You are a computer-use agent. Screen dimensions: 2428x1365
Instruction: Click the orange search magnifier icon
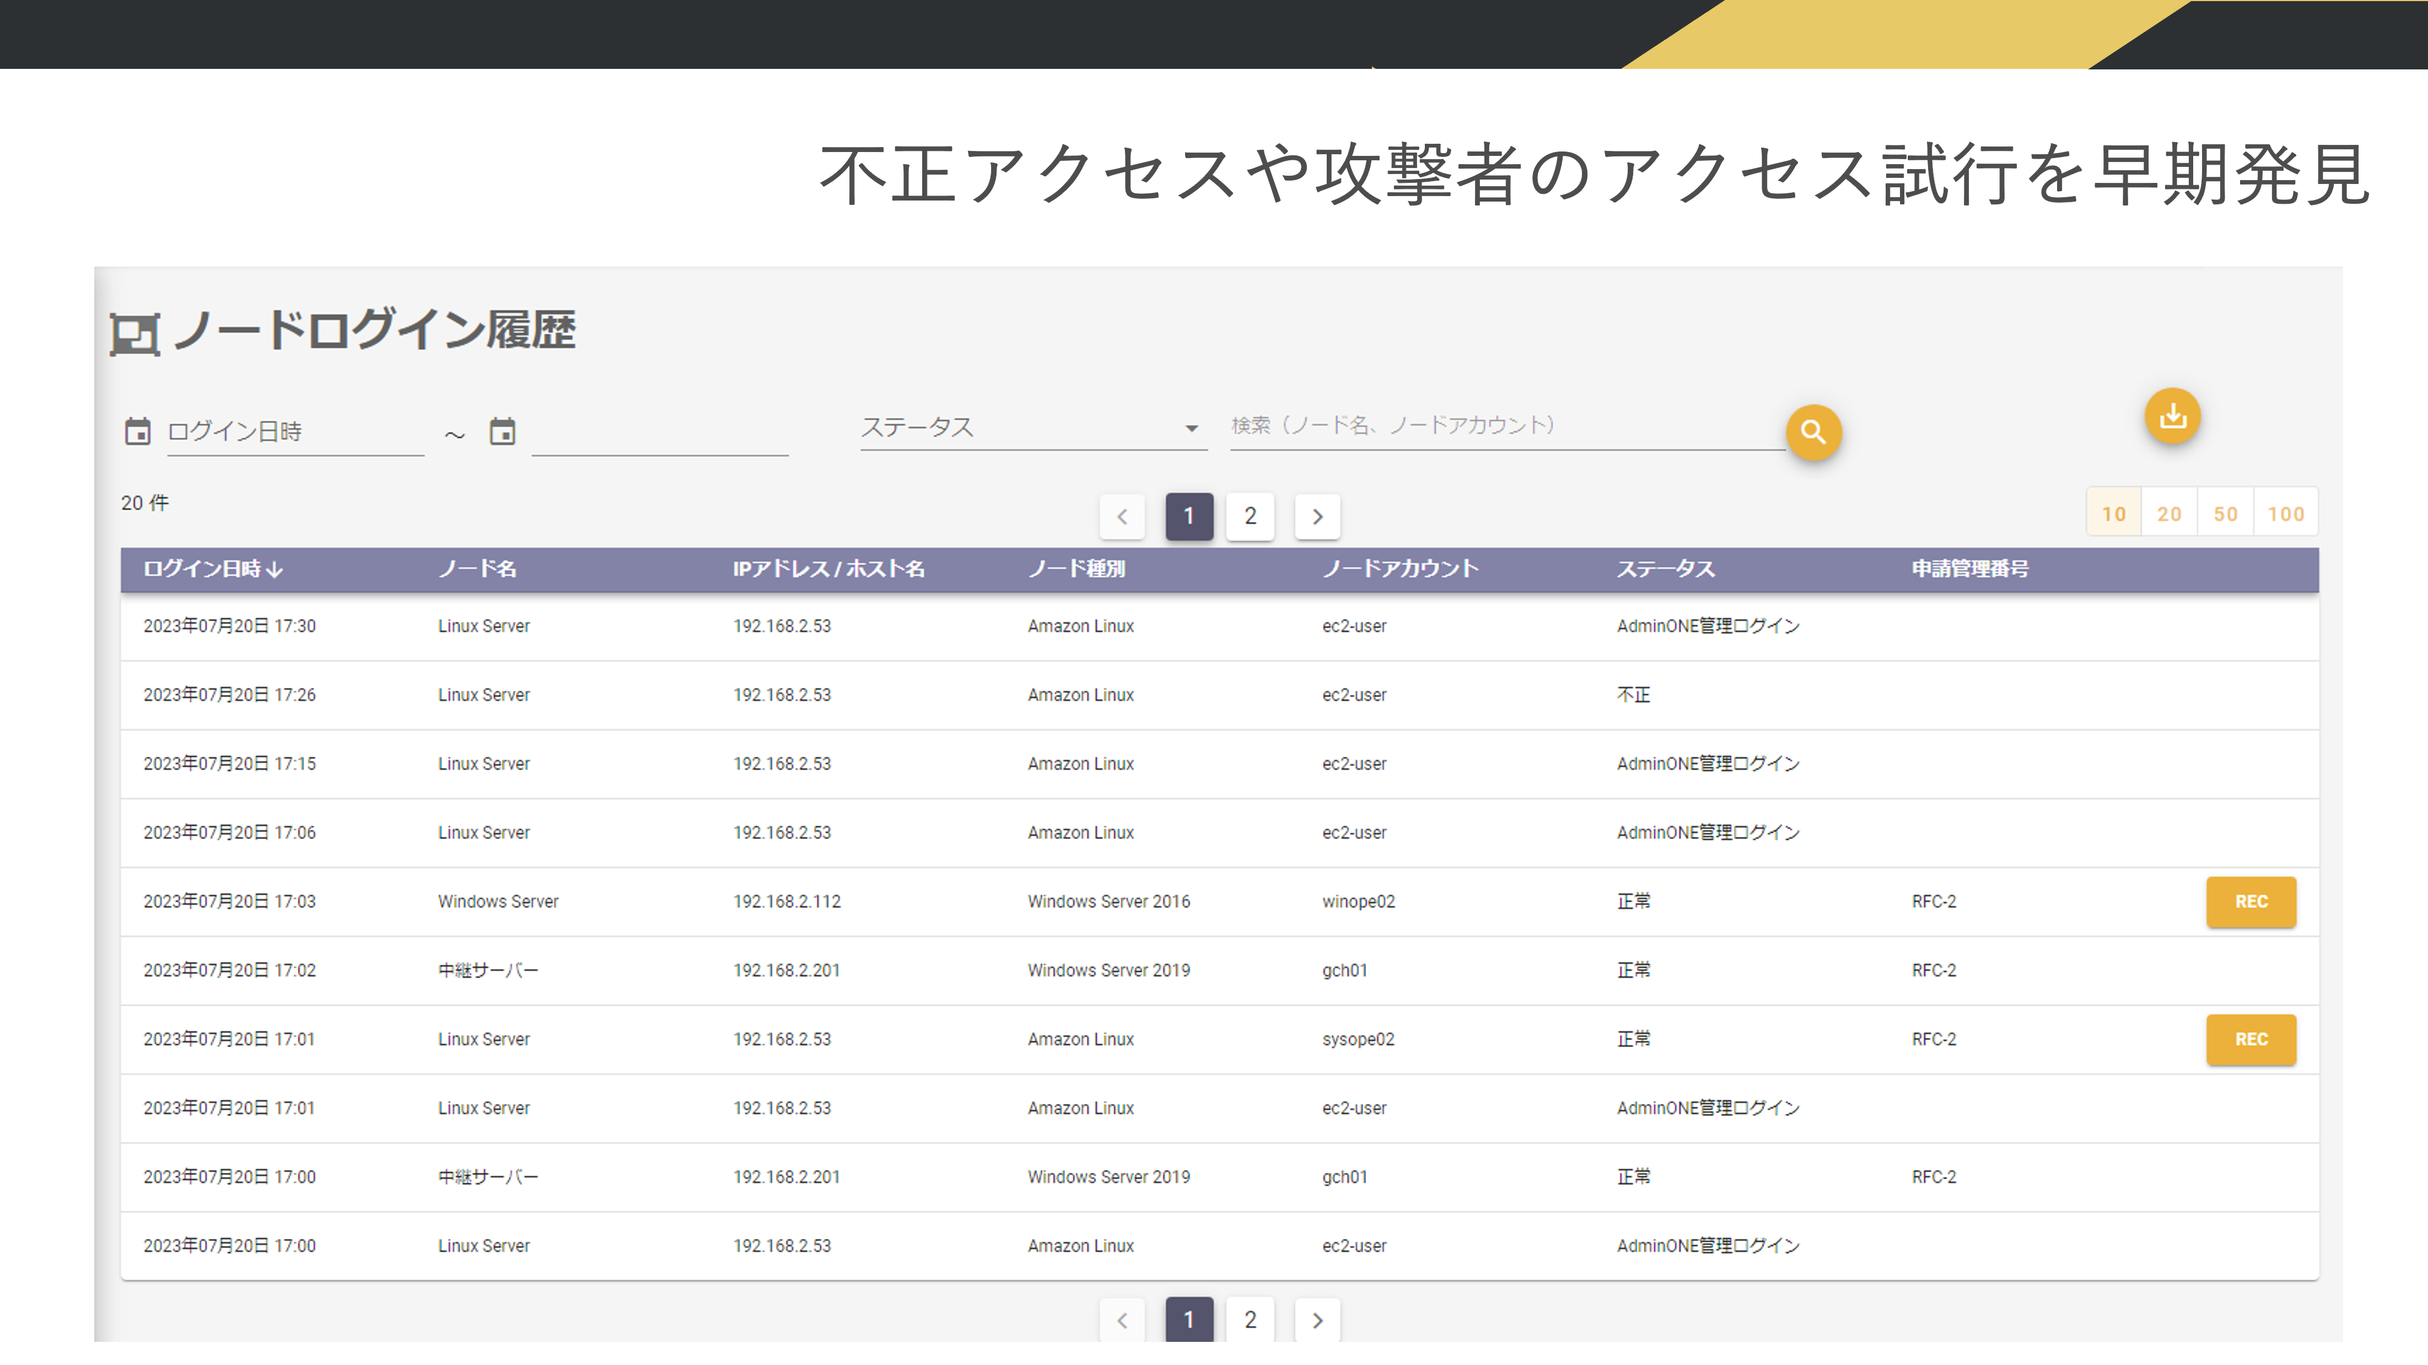pyautogui.click(x=1813, y=432)
